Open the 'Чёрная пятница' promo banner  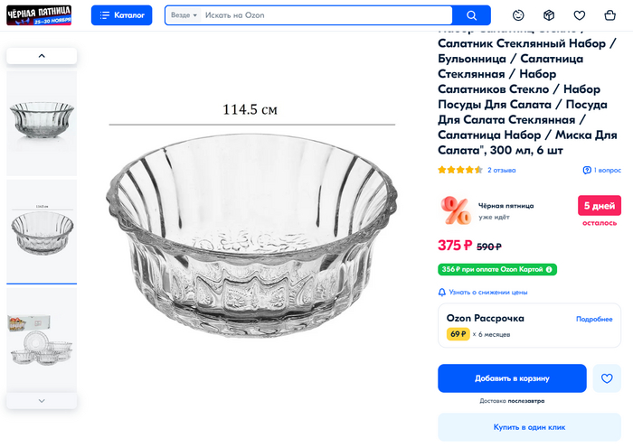[39, 15]
